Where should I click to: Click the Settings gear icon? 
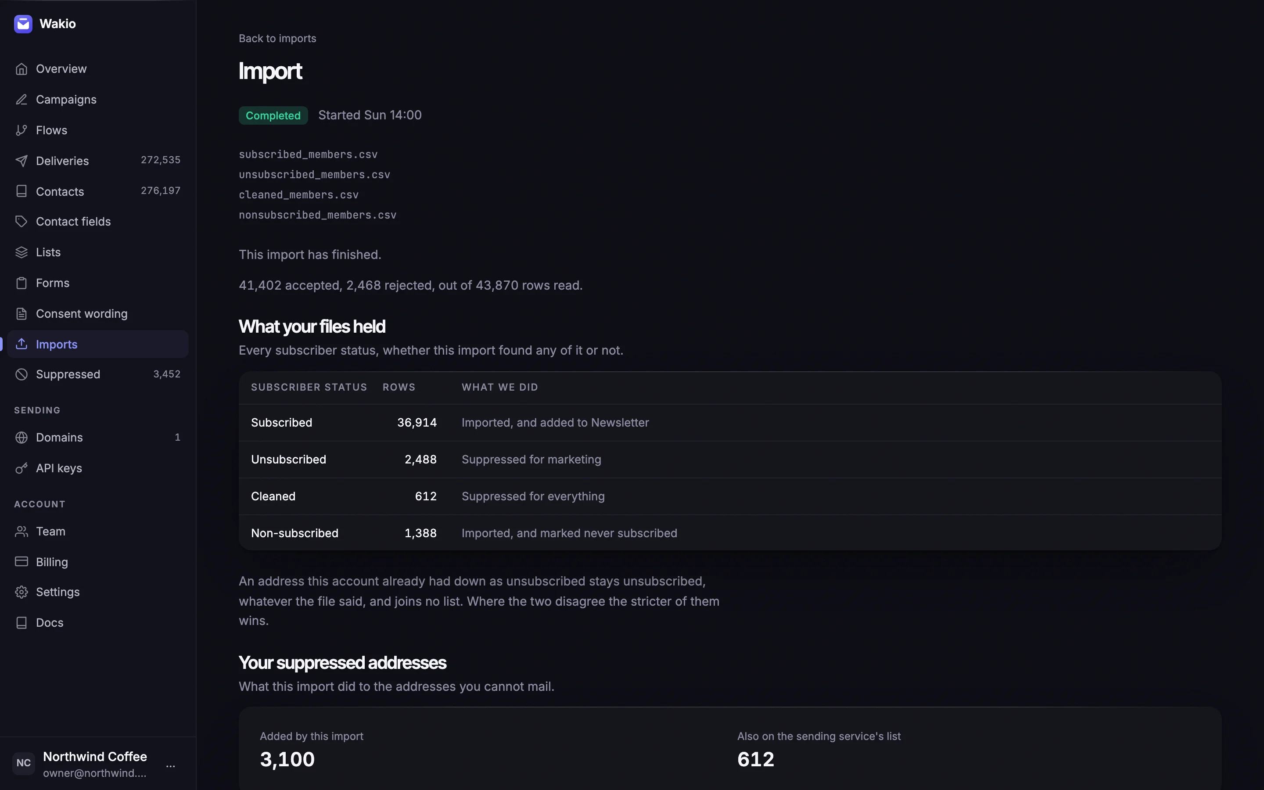click(x=22, y=592)
